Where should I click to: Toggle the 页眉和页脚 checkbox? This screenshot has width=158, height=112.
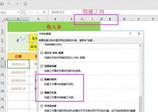point(42,66)
